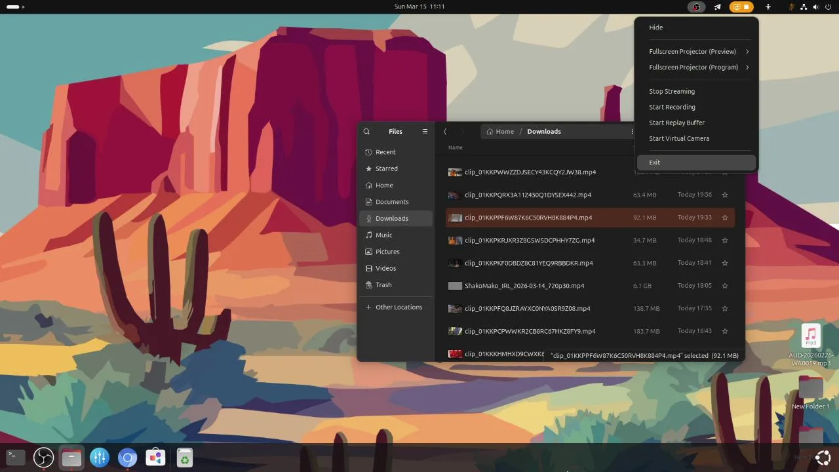This screenshot has width=839, height=472.
Task: Choose Start Recording in tray menu
Action: click(x=697, y=107)
